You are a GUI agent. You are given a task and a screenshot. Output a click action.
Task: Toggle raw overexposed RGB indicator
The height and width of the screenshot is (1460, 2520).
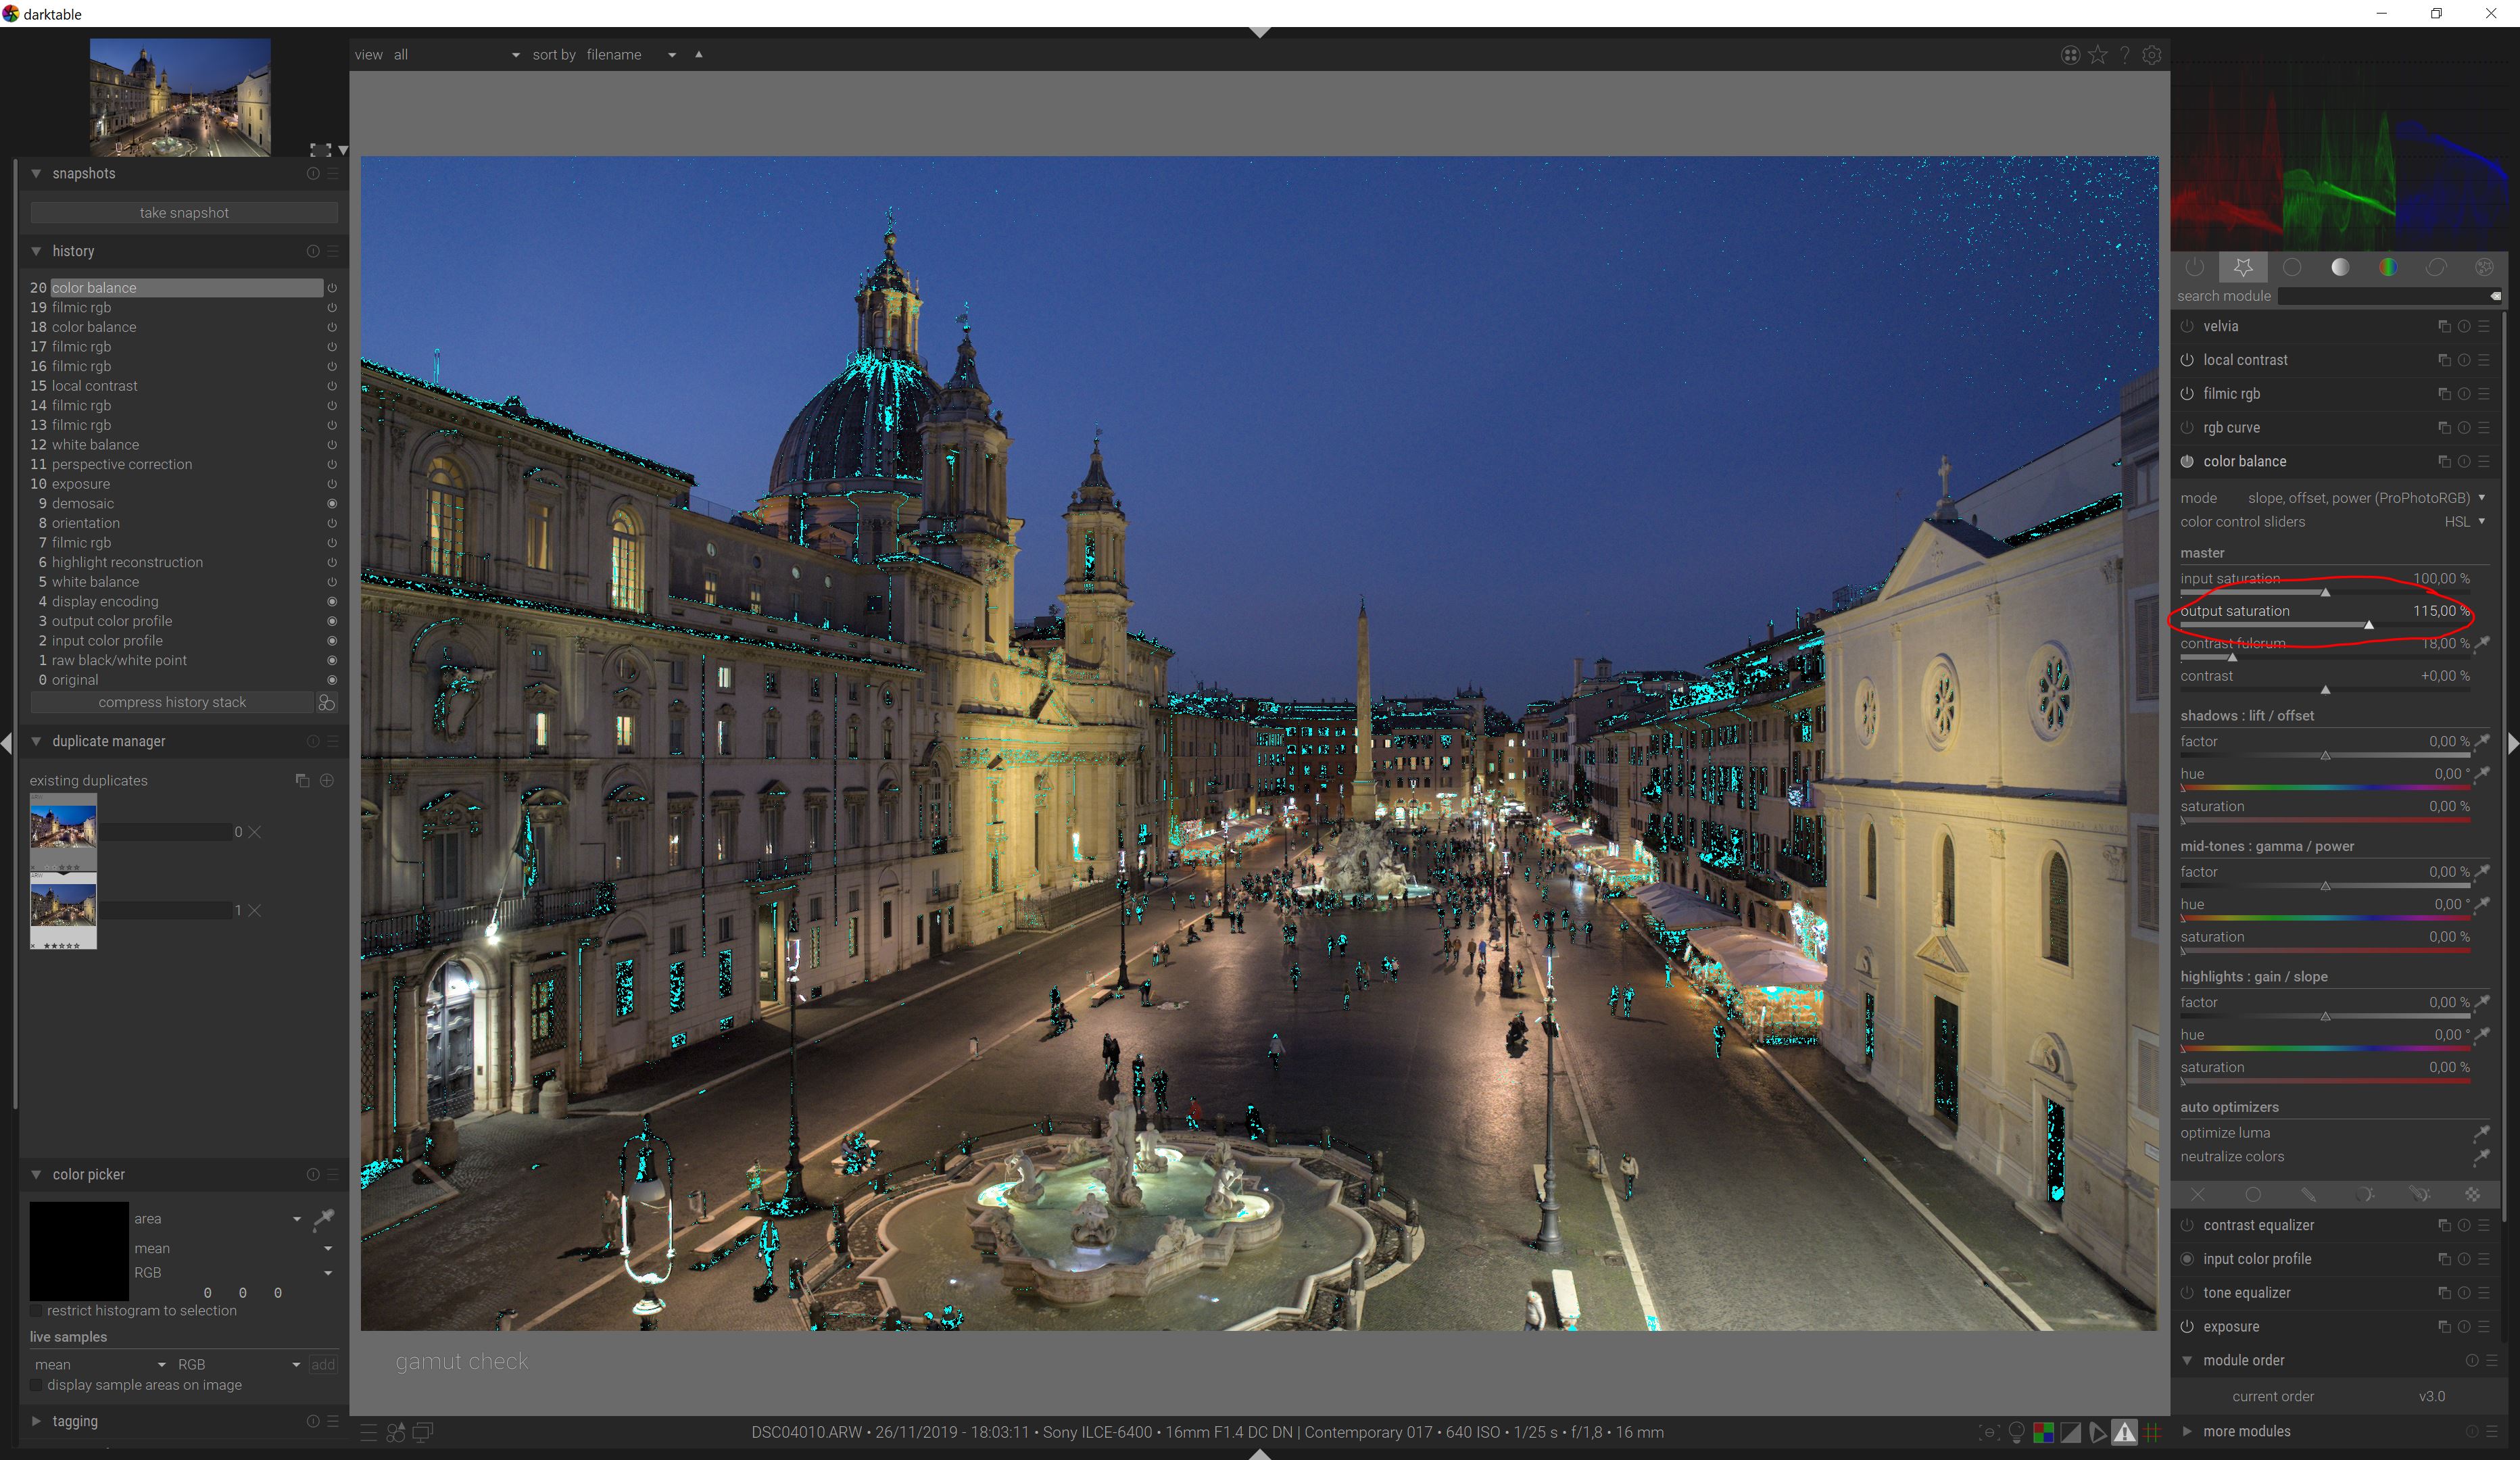2043,1432
